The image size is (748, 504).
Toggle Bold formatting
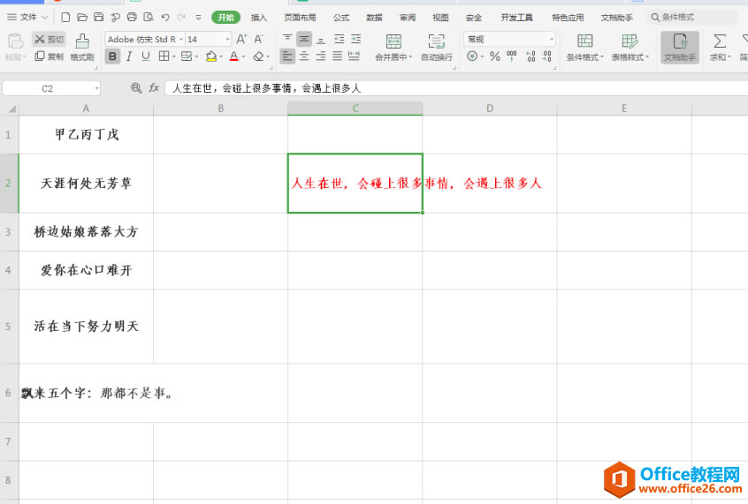(x=112, y=56)
